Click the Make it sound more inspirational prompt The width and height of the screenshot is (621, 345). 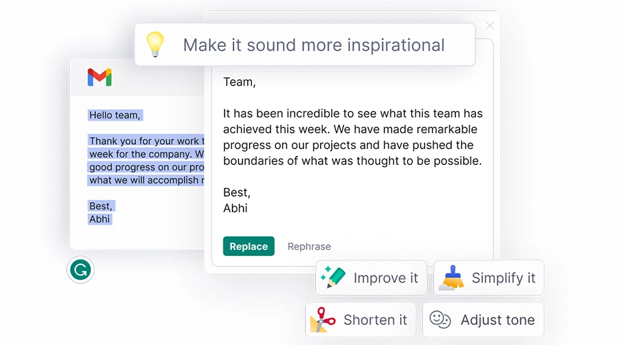coord(304,44)
